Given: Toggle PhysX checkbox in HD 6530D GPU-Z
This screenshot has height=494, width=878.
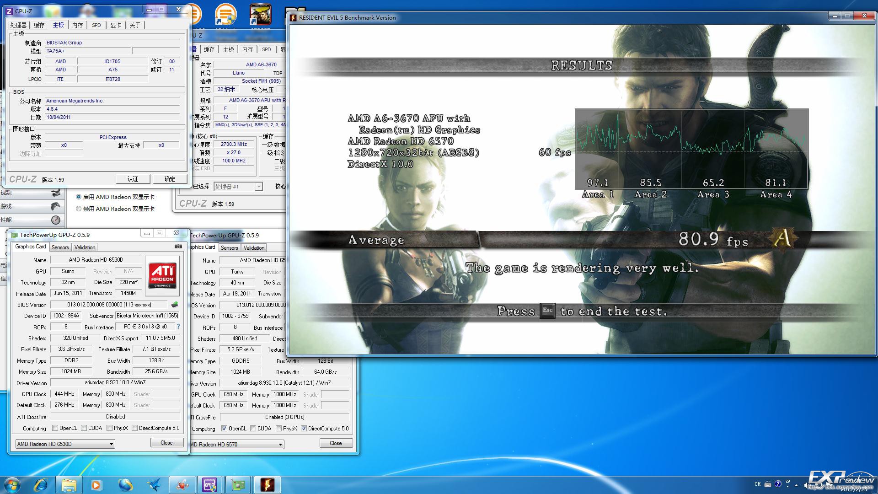Looking at the screenshot, I should tap(110, 428).
